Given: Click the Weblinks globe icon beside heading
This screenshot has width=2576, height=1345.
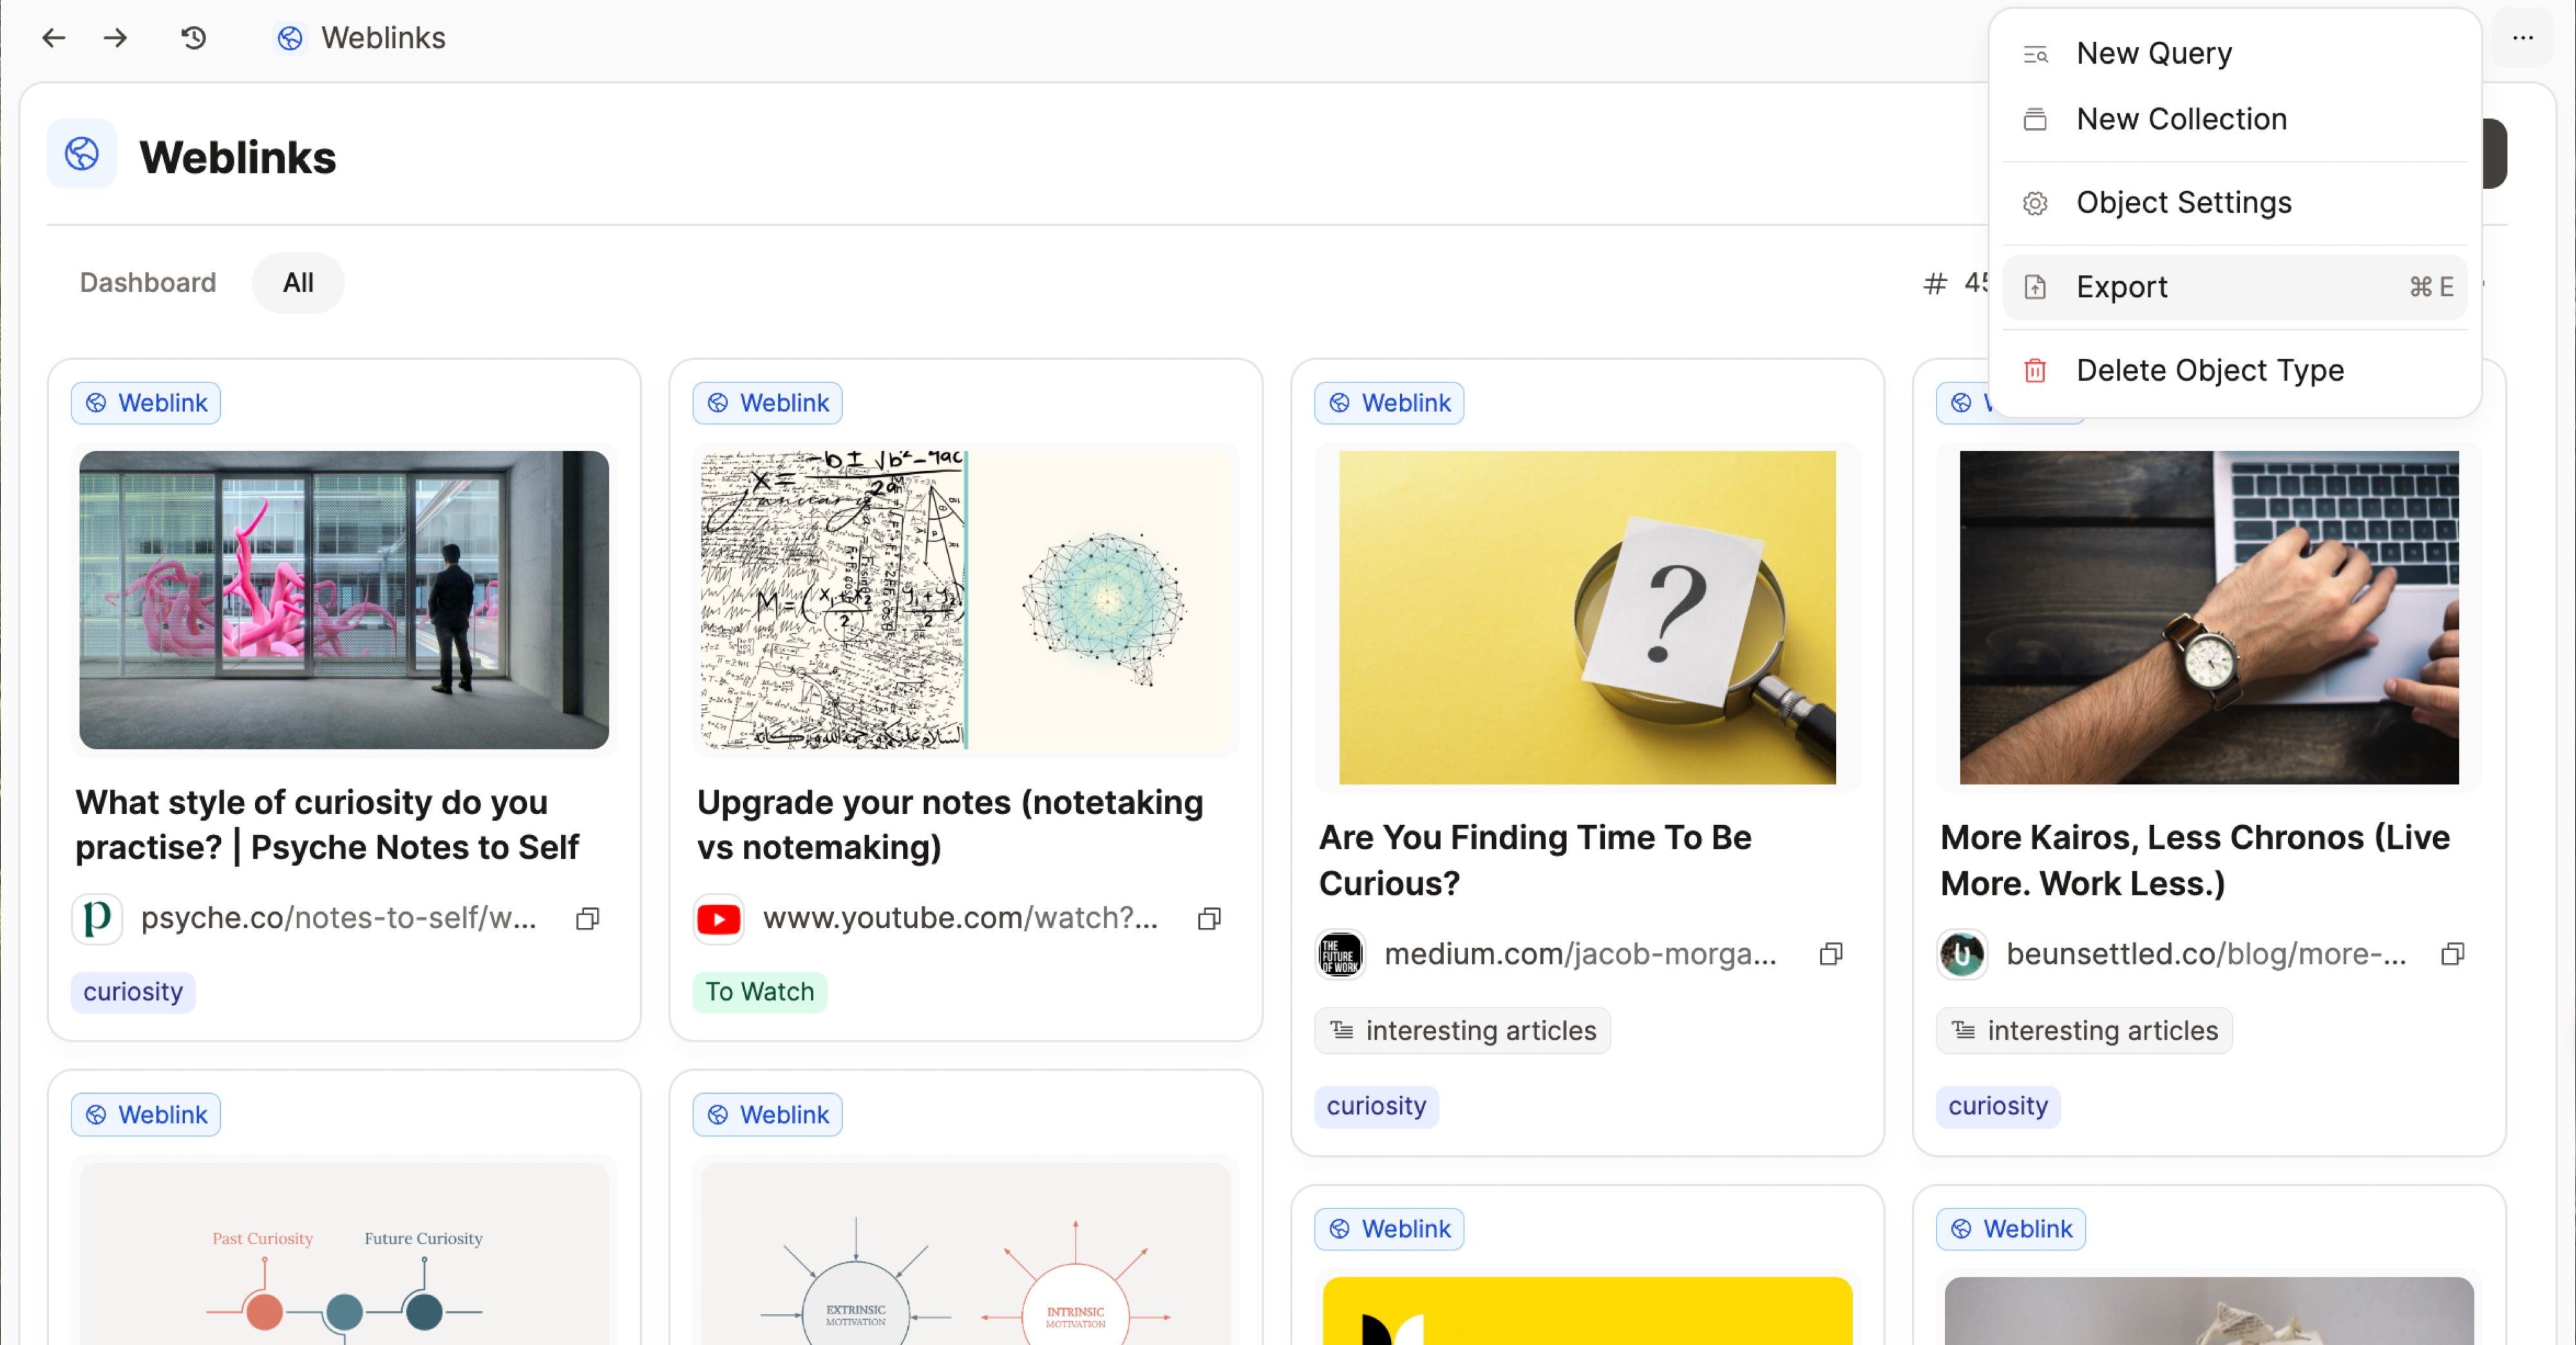Looking at the screenshot, I should tap(82, 154).
